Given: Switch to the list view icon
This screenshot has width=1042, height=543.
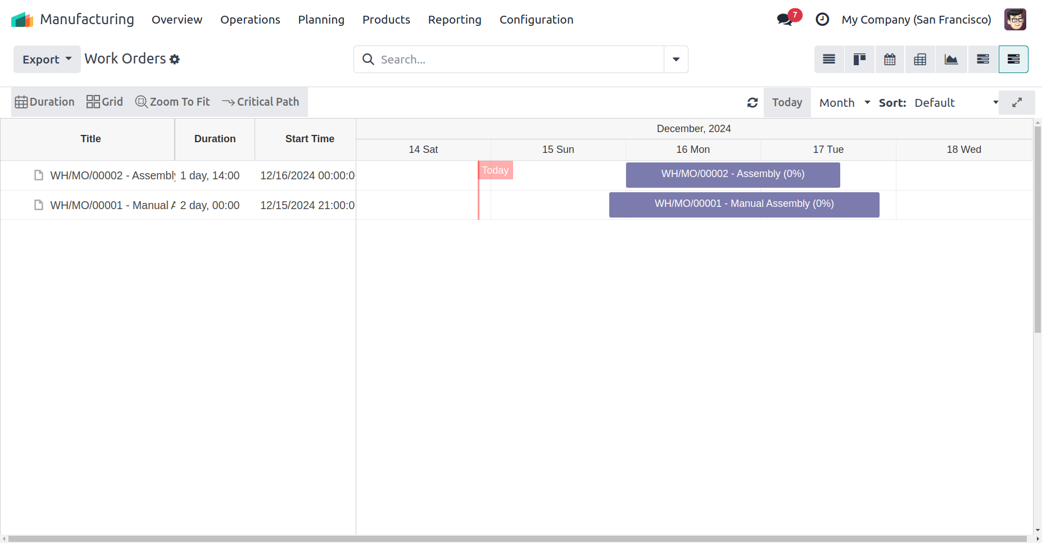Looking at the screenshot, I should (829, 60).
